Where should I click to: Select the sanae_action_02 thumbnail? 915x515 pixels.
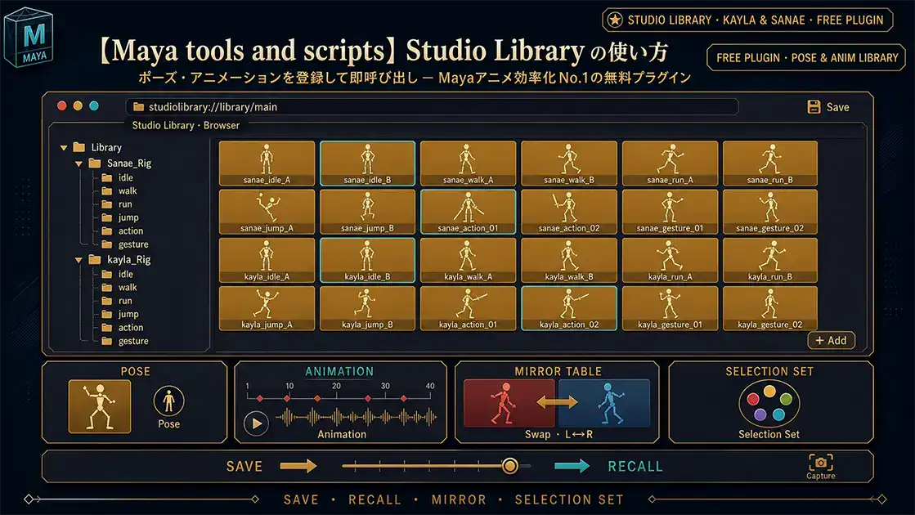(x=569, y=212)
